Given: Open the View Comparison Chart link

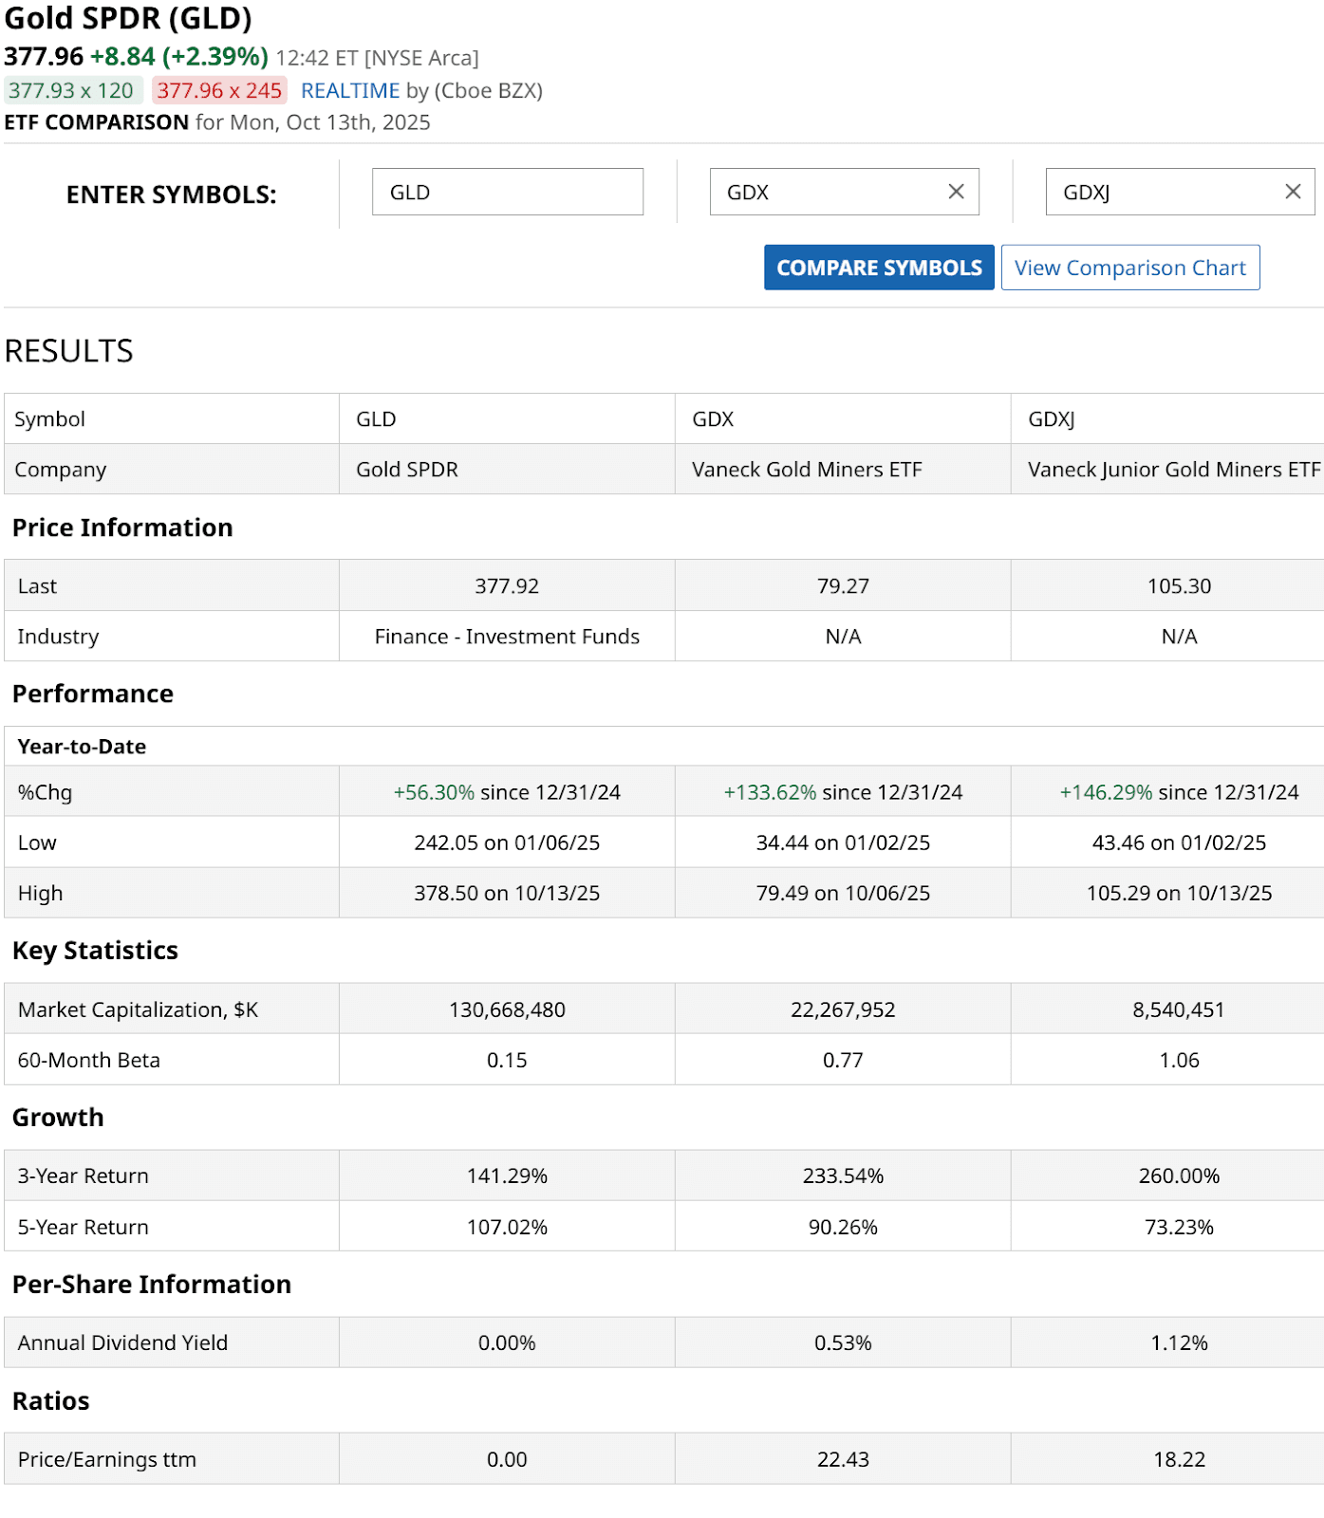Looking at the screenshot, I should tap(1129, 268).
